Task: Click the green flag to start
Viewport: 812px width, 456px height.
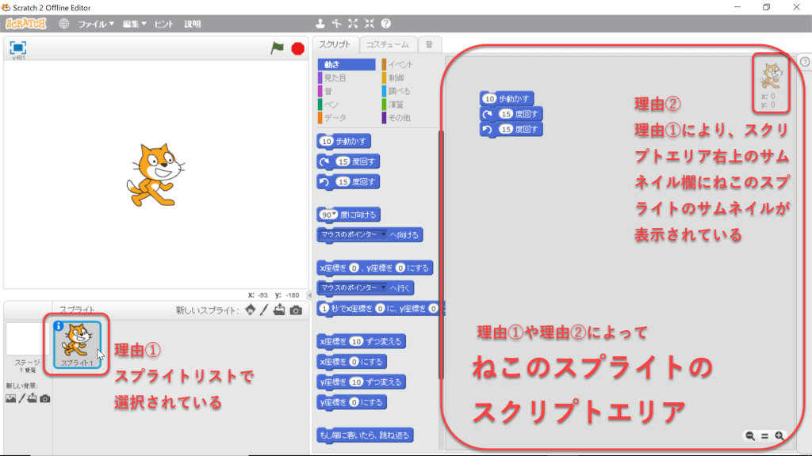Action: tap(277, 48)
